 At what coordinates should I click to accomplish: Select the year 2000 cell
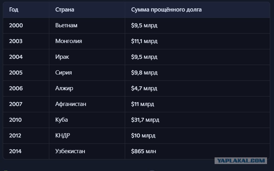(16, 26)
